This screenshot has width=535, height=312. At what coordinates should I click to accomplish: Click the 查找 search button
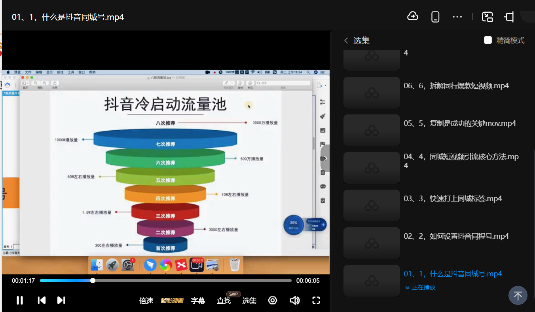pos(224,301)
